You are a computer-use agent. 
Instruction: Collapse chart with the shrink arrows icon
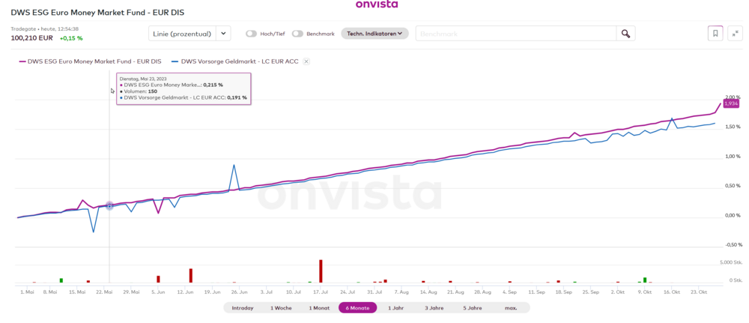click(735, 34)
